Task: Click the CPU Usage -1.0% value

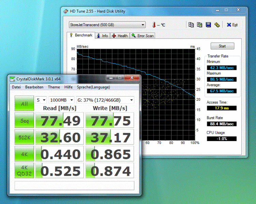Action: click(222, 139)
